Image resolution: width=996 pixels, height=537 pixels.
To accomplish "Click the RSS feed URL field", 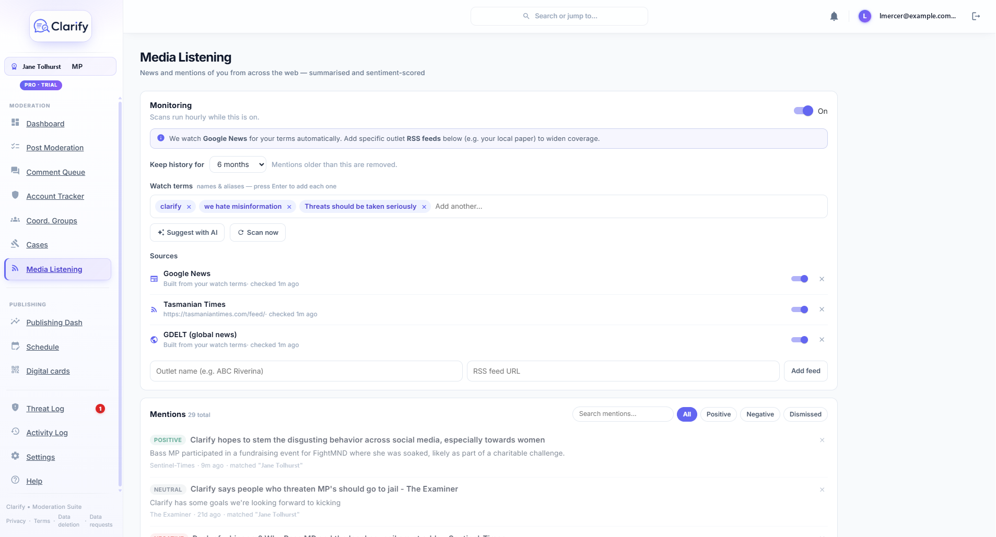I will [x=623, y=371].
